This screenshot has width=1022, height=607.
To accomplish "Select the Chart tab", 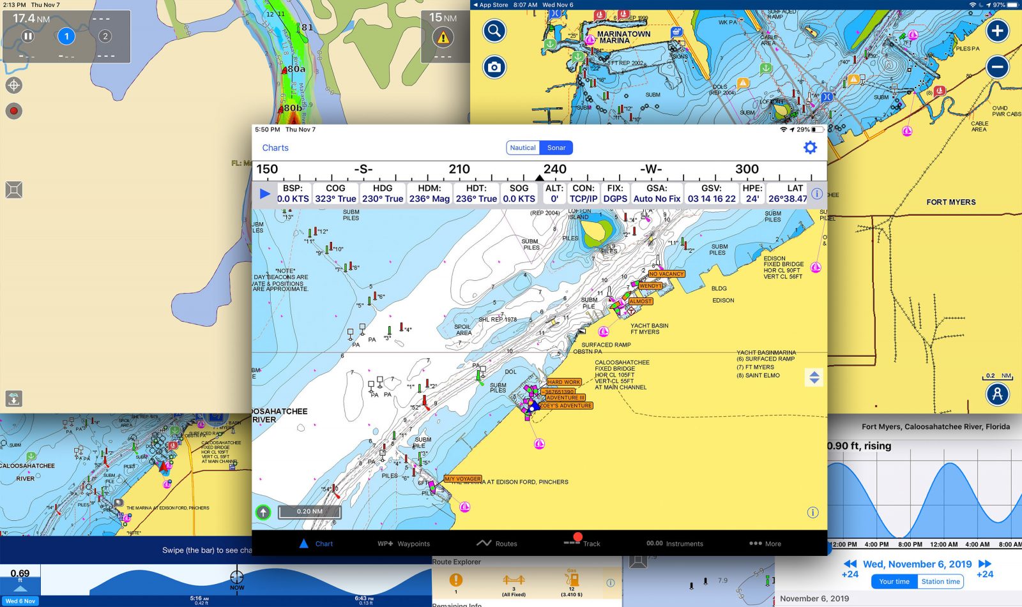I will 316,544.
